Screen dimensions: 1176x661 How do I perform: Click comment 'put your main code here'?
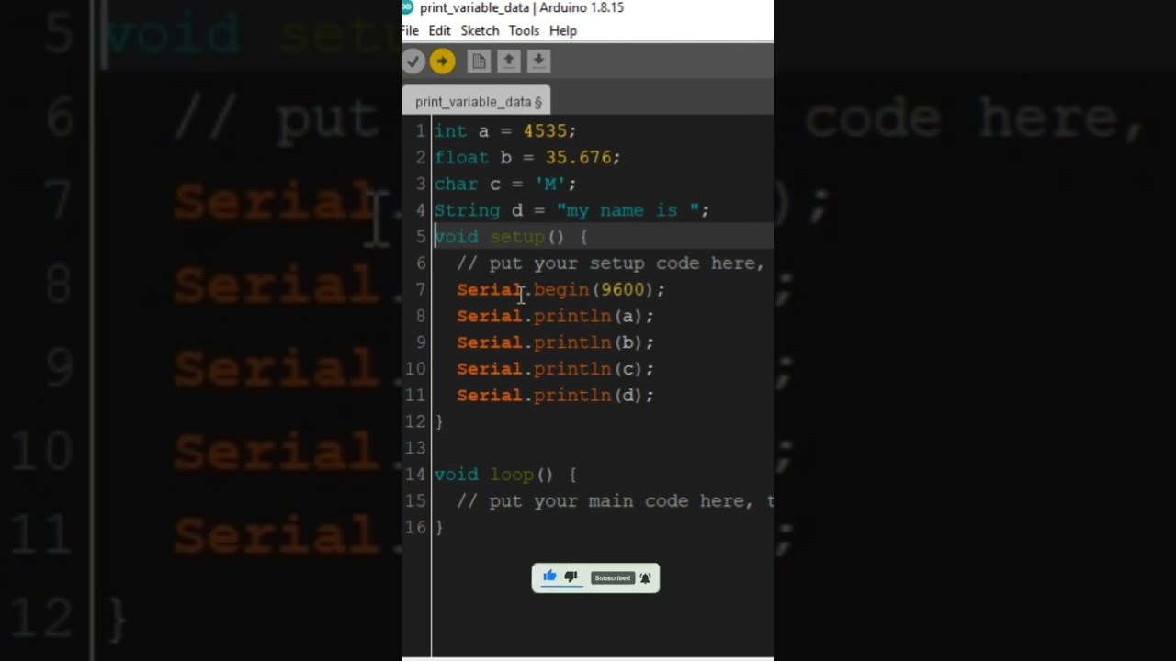(x=615, y=501)
